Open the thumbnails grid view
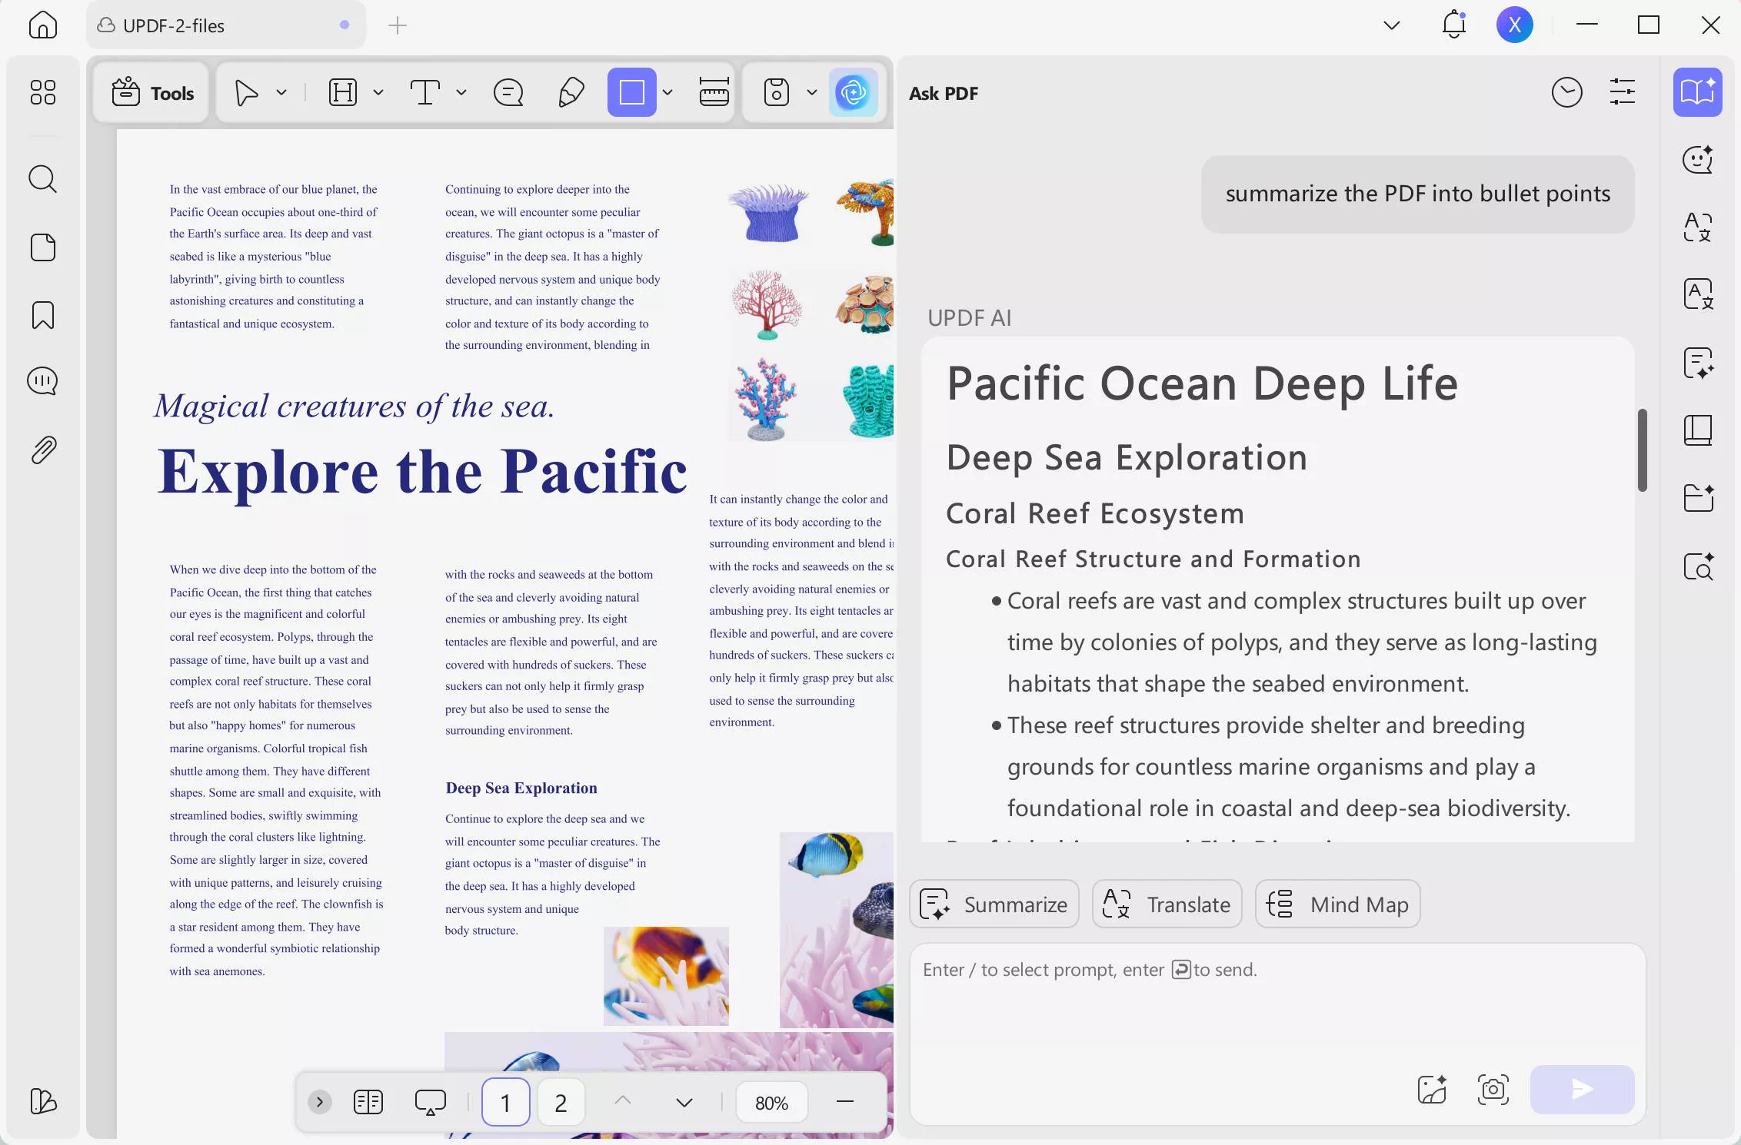The height and width of the screenshot is (1145, 1741). pyautogui.click(x=42, y=93)
